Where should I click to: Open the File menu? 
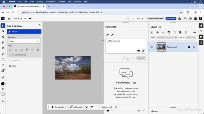pos(19,2)
